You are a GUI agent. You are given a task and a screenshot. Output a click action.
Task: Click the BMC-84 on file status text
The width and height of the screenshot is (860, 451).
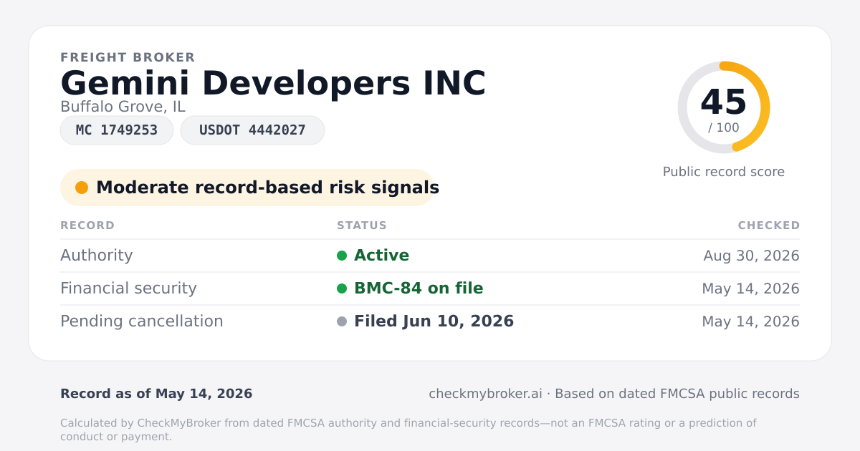click(419, 288)
